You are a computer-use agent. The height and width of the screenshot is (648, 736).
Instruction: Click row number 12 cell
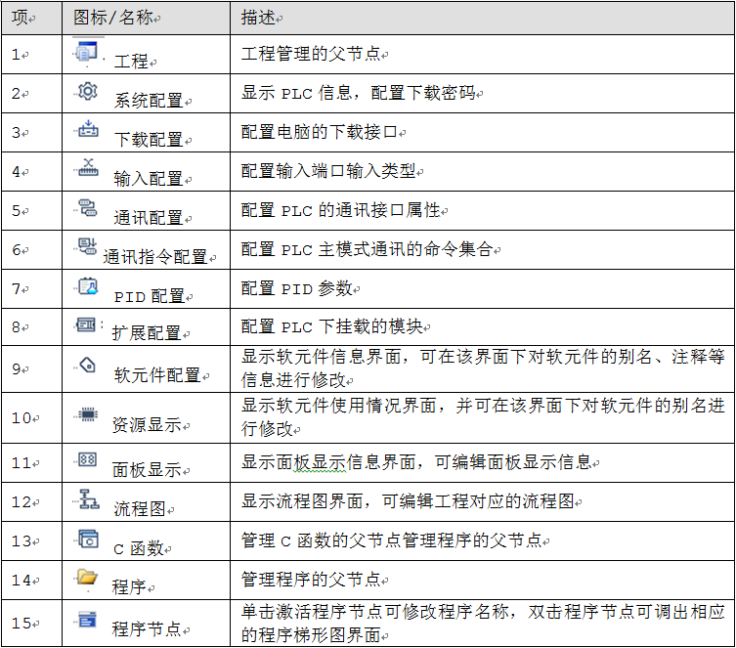tap(31, 501)
